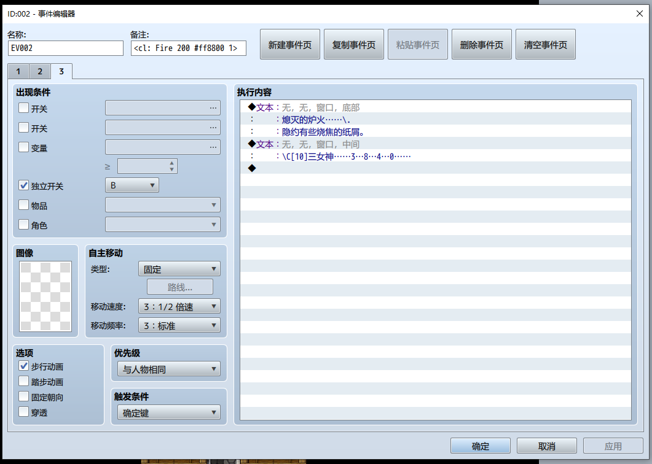Select the empty ◆ command line
The height and width of the screenshot is (464, 652).
[435, 168]
